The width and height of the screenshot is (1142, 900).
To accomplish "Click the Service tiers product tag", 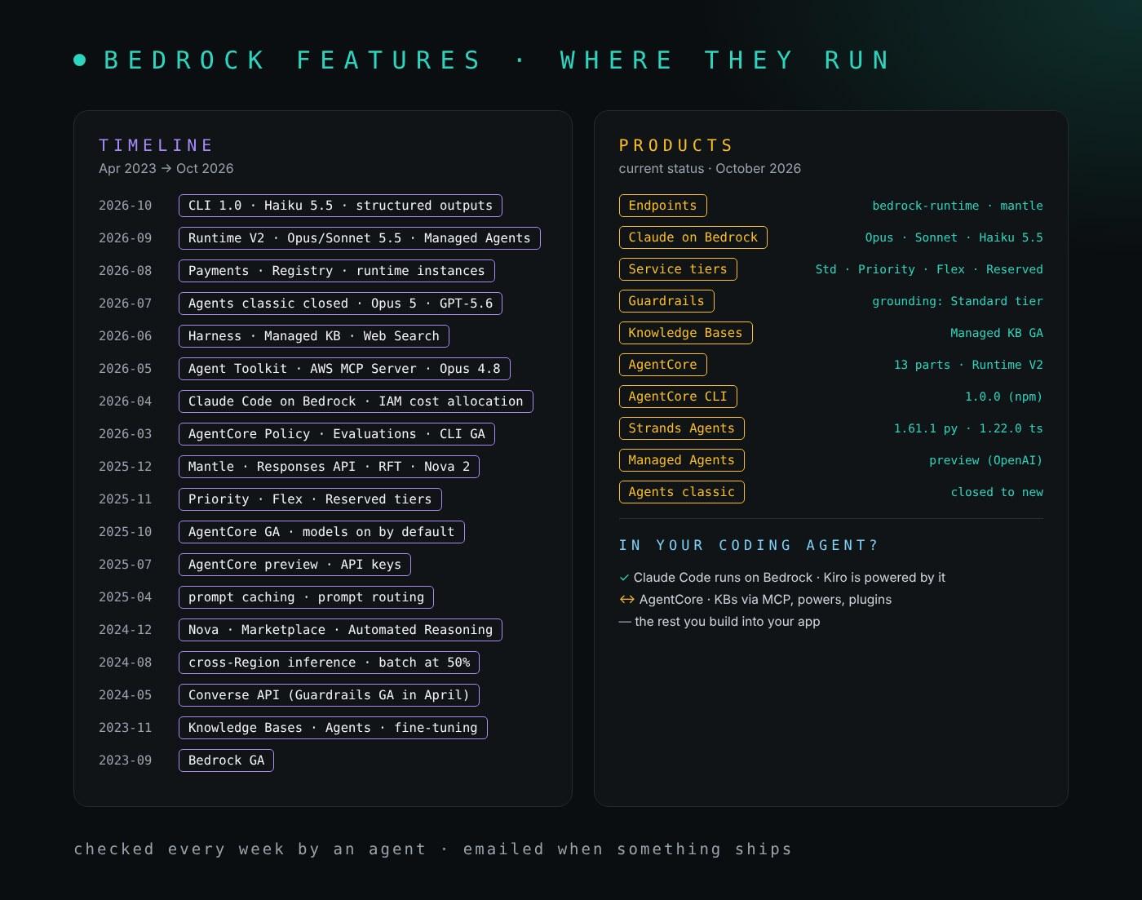I will (x=678, y=269).
